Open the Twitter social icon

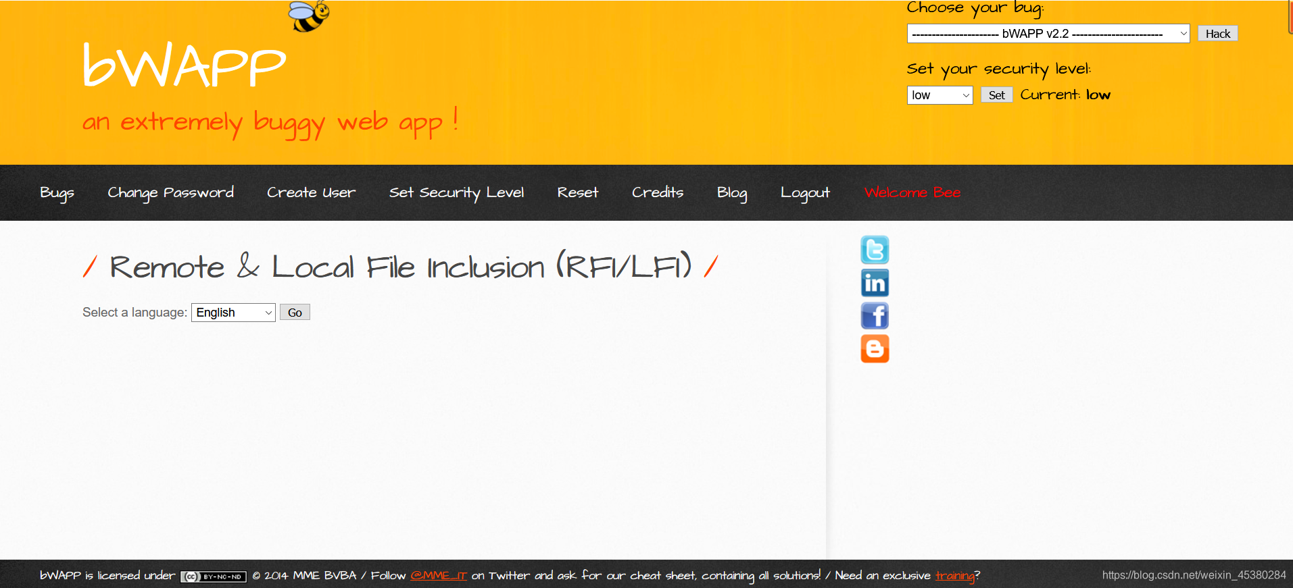tap(875, 250)
